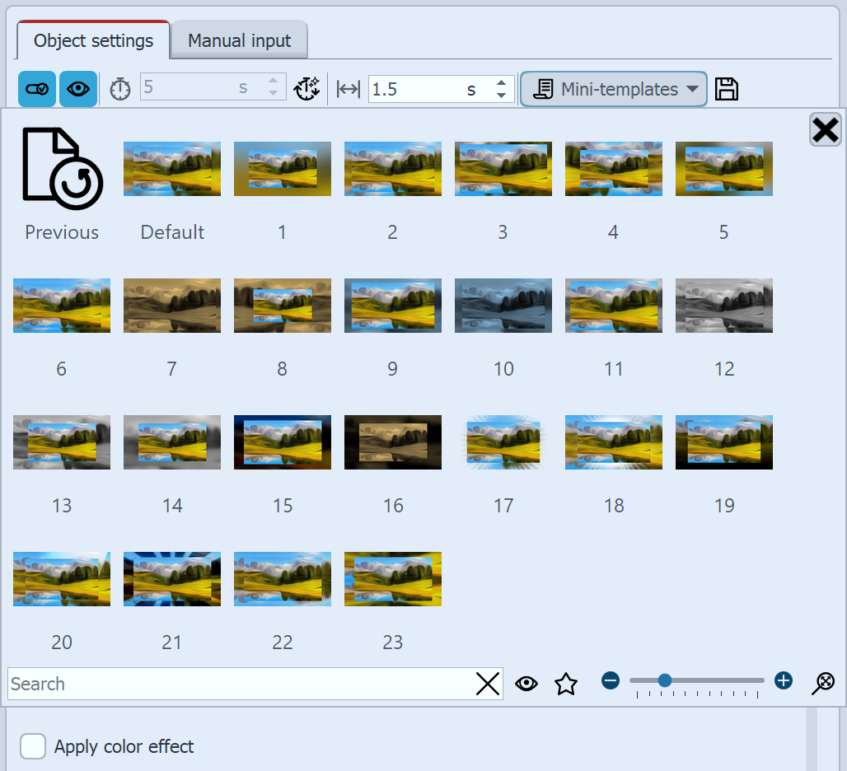Zoom in thumbnails with the plus icon

(783, 680)
